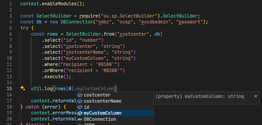This screenshot has width=262, height=125.
Task: Click line number 18 in the gutter
Action: [9, 107]
